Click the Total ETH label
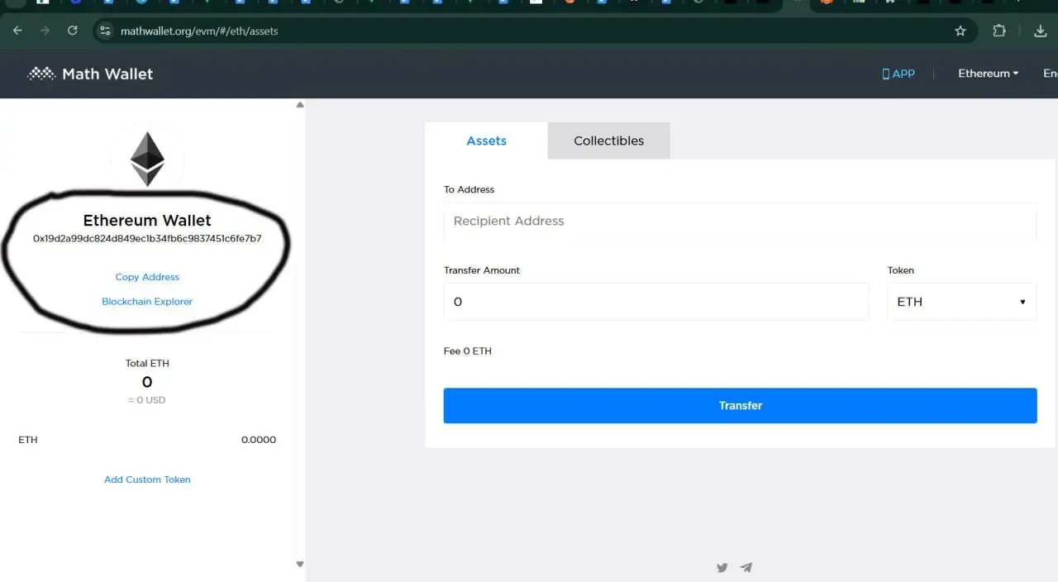This screenshot has width=1058, height=582. click(x=147, y=363)
